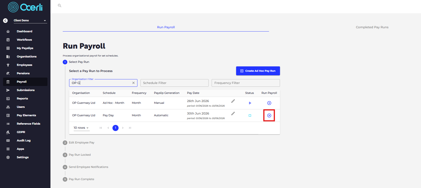This screenshot has height=188, width=421.
Task: Edit pay date for Pay Day row
Action: [x=233, y=113]
